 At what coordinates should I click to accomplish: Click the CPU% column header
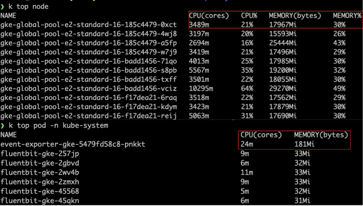(x=249, y=16)
